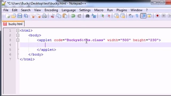Image resolution: width=171 pixels, height=96 pixels.
Task: Open a file using the folder icon
Action: [x=14, y=16]
